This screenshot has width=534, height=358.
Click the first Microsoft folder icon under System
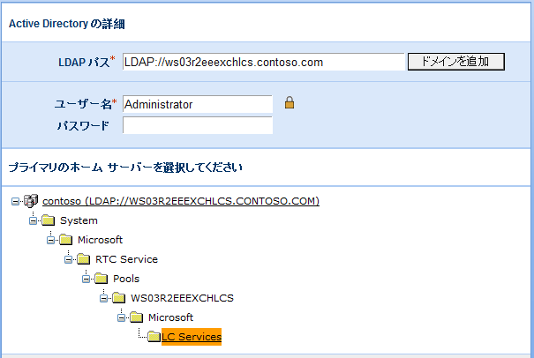(65, 240)
